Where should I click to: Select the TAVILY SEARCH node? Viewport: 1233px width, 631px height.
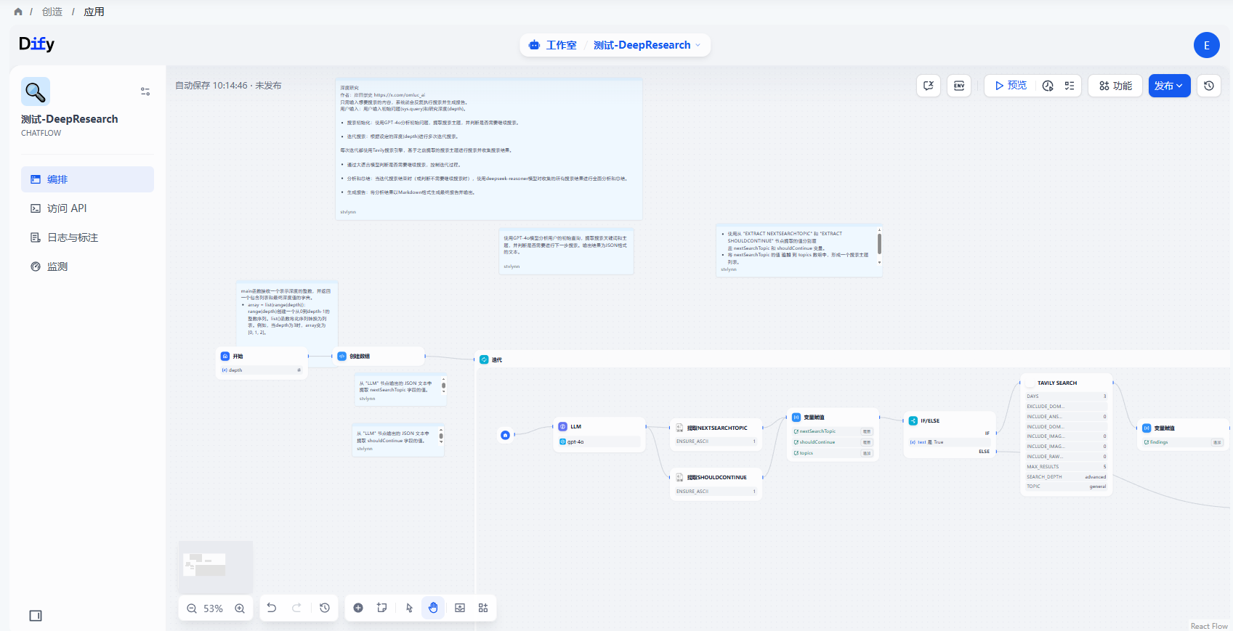point(1067,434)
